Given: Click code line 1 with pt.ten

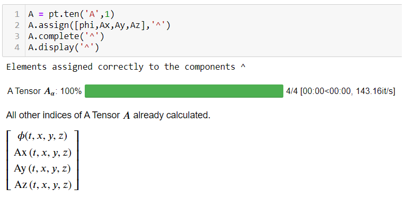Looking at the screenshot, I should [72, 14].
